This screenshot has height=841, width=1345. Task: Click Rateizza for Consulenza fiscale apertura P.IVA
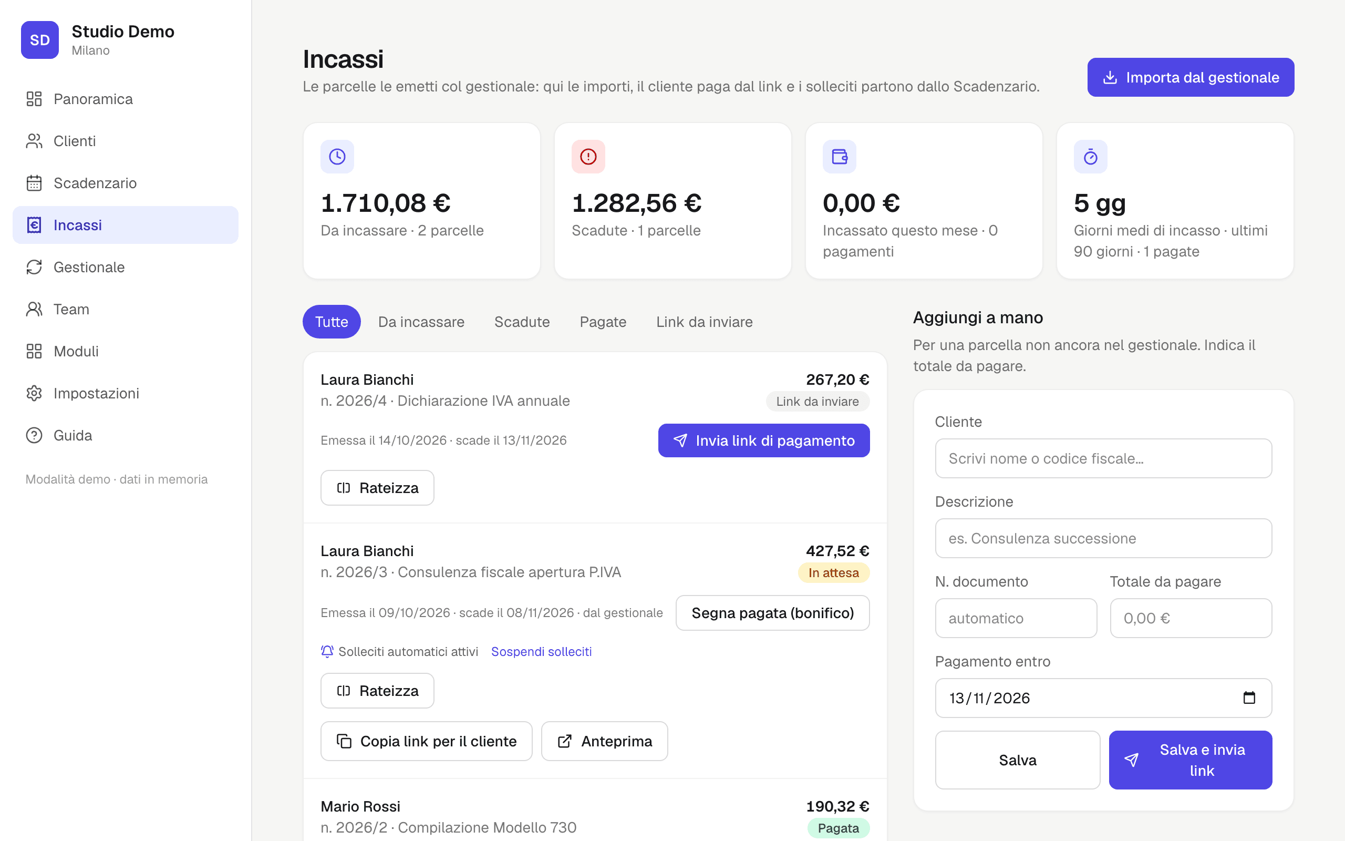[377, 691]
